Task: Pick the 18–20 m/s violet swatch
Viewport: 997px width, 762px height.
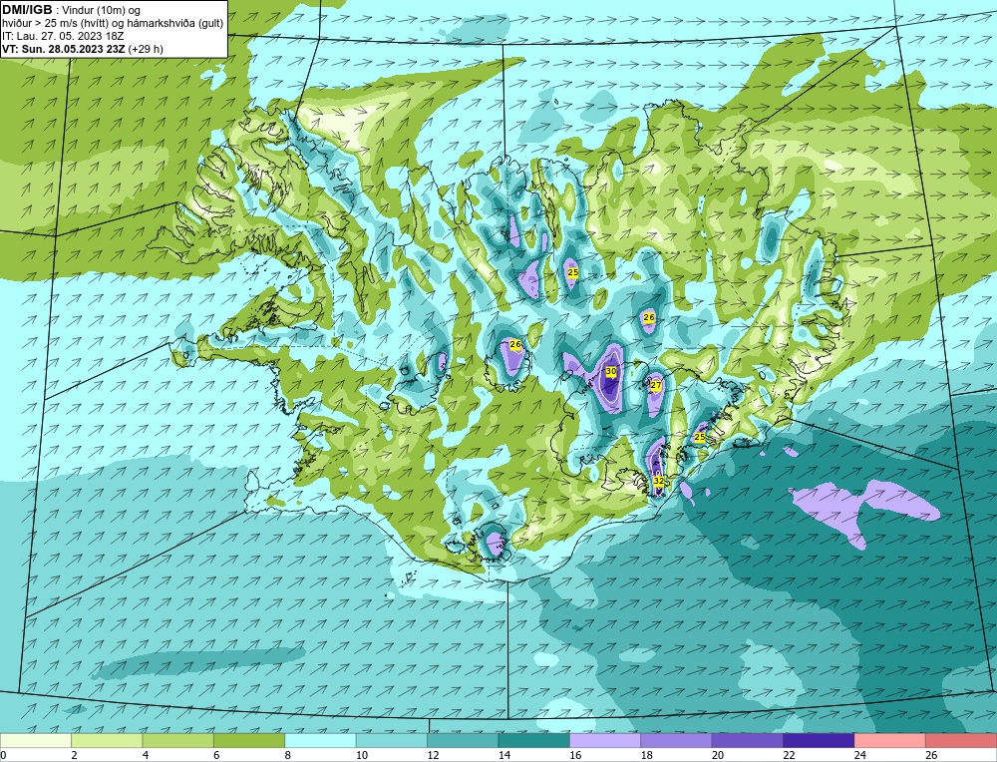Action: coord(677,740)
